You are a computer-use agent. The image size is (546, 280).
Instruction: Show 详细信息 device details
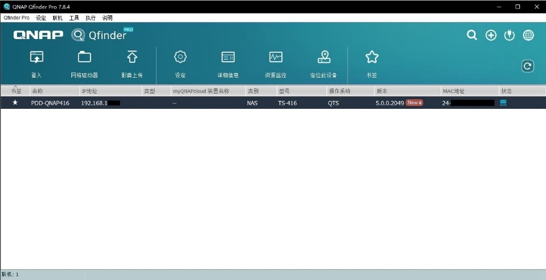[x=228, y=57]
